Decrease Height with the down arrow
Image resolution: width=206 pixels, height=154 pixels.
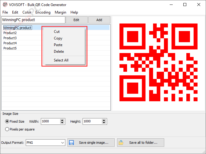(x=104, y=123)
